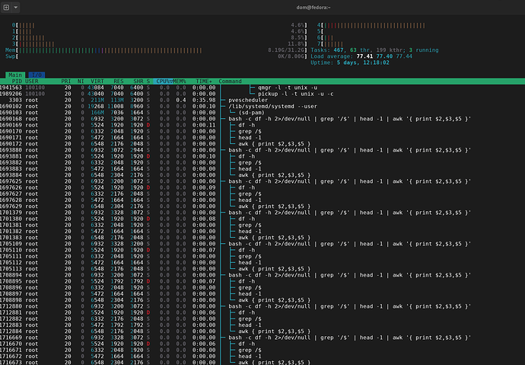Click the CPU 7 usage meter bar

click(x=330, y=44)
